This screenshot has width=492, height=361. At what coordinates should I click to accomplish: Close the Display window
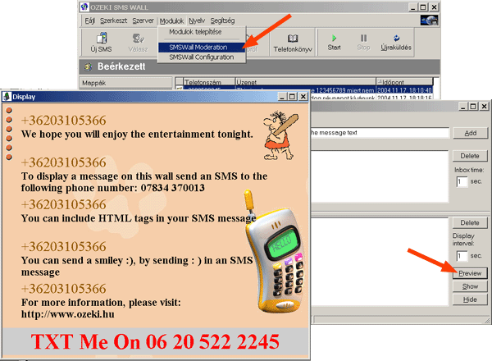tap(303, 97)
